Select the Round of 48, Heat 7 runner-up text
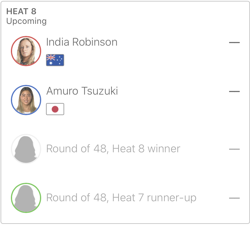 121,198
